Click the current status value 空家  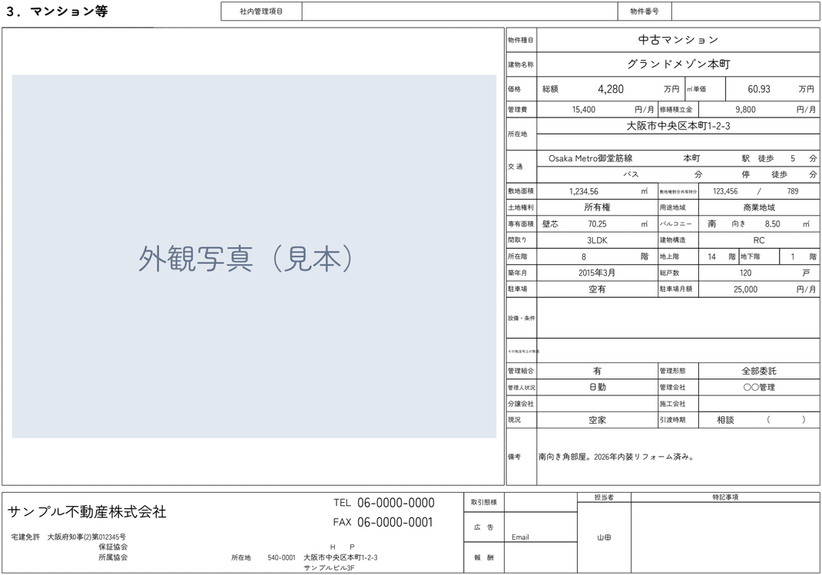pyautogui.click(x=597, y=420)
